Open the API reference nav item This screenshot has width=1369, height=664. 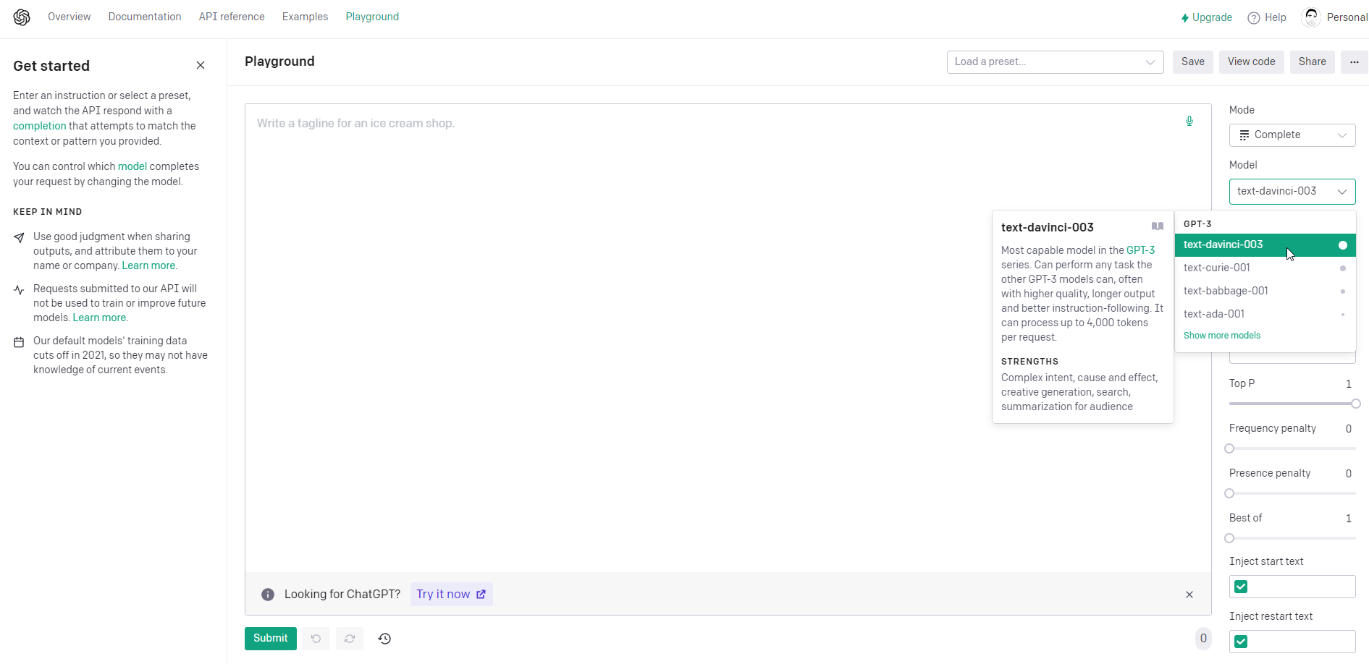[232, 17]
